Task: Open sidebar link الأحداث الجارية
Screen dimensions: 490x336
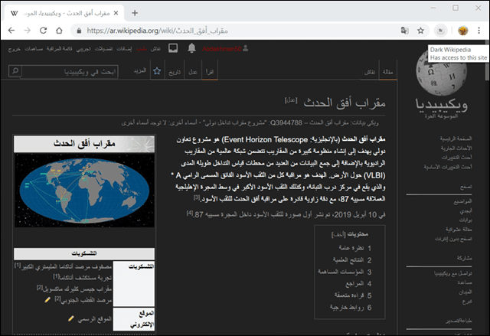Action: coord(456,148)
